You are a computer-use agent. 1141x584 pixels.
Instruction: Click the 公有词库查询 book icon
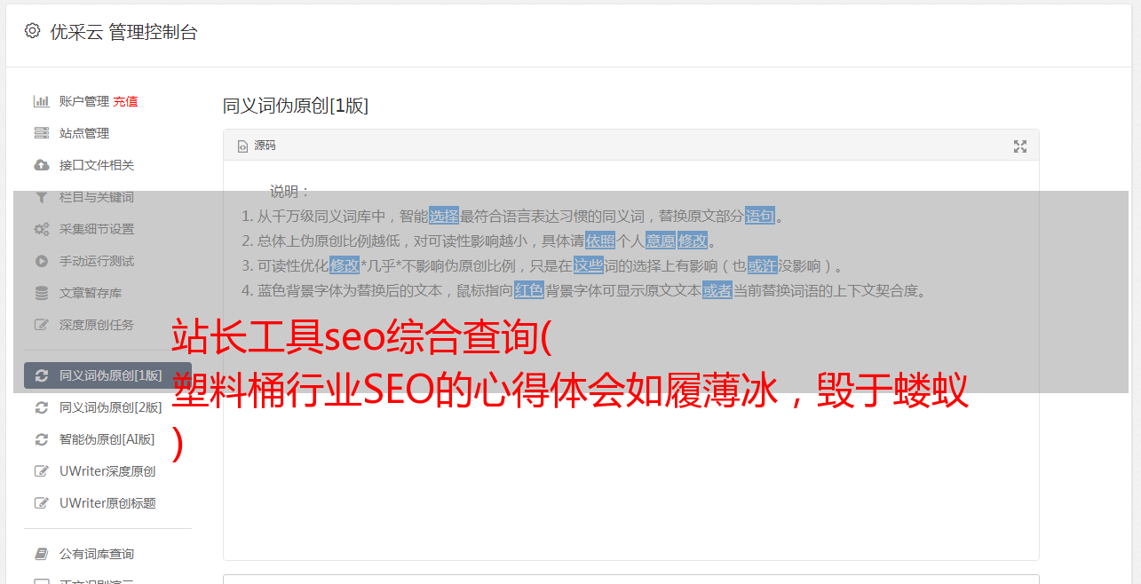click(41, 554)
